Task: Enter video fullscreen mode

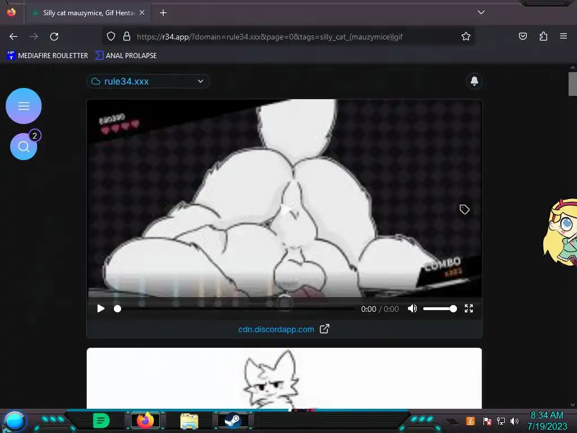Action: tap(468, 308)
